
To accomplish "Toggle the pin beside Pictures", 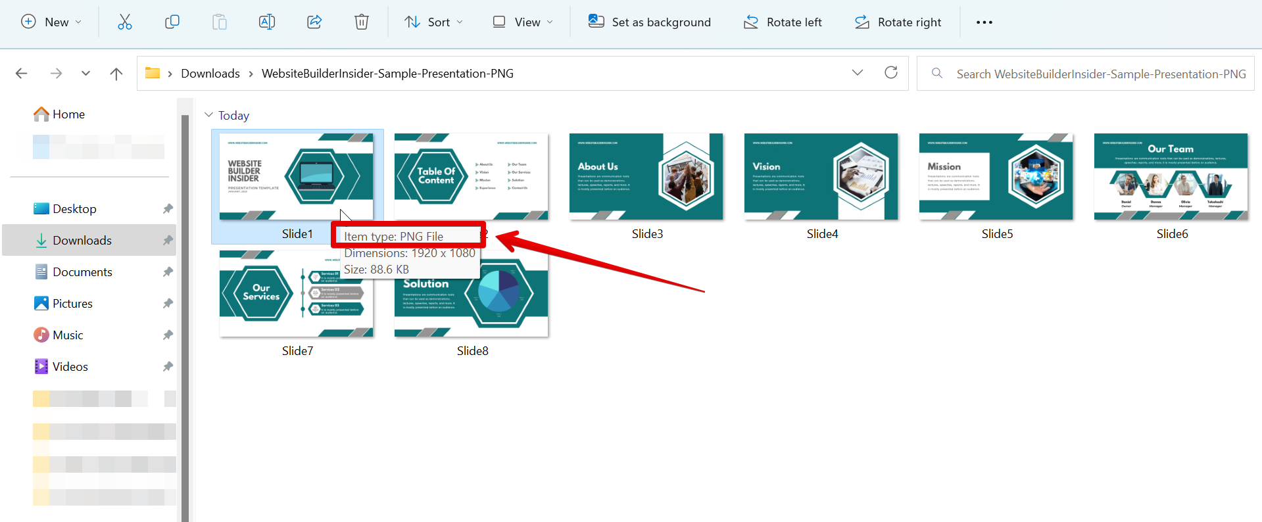I will 168,304.
